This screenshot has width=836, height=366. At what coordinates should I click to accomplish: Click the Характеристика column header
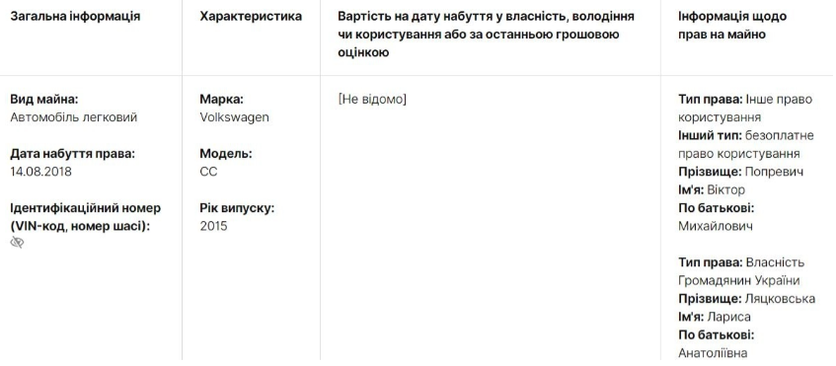tap(251, 17)
